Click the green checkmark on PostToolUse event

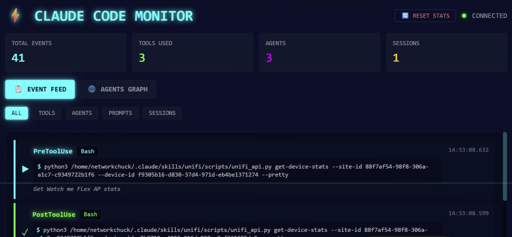25,232
